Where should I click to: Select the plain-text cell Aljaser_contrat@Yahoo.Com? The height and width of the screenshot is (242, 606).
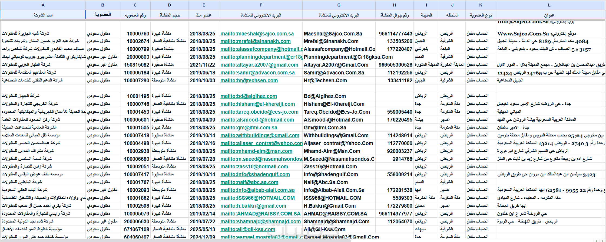338,143
